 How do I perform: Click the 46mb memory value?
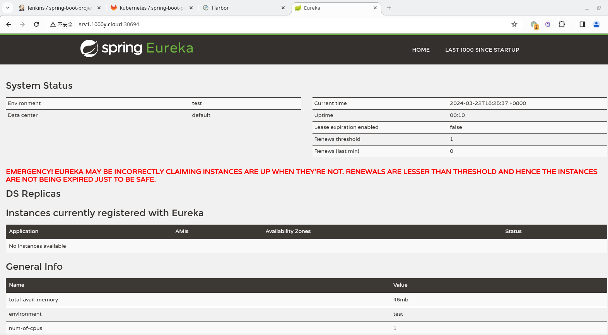[401, 299]
